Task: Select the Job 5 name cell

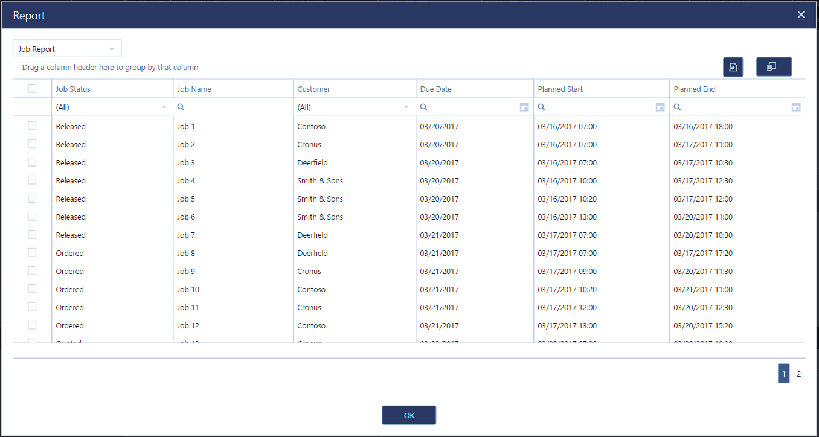Action: tap(186, 199)
